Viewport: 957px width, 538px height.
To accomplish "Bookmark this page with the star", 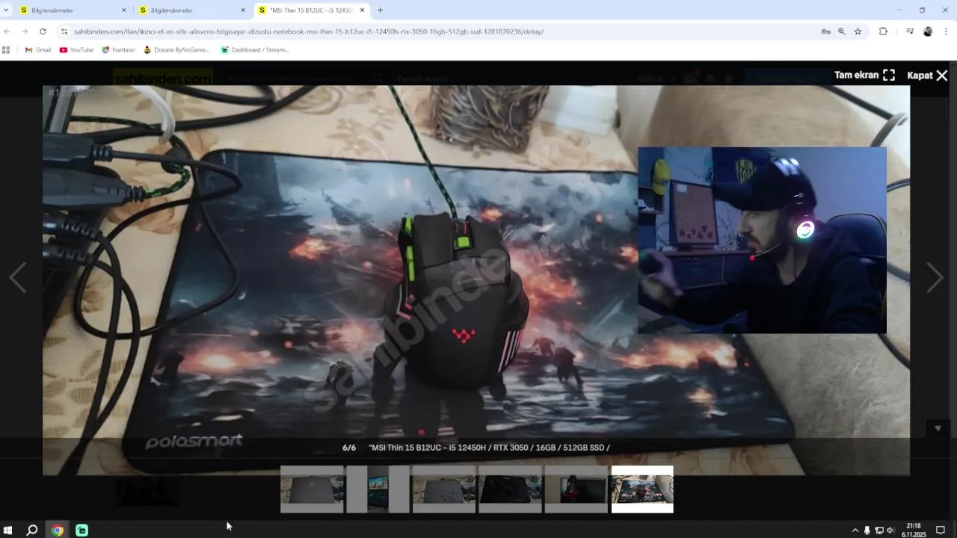I will (x=858, y=31).
